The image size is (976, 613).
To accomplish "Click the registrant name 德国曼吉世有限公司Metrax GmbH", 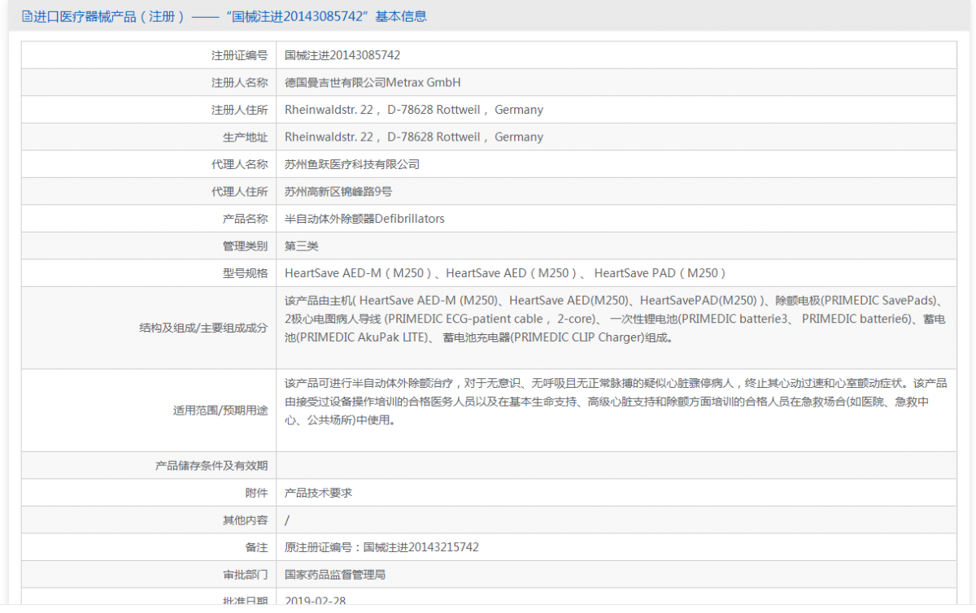I will click(x=373, y=82).
